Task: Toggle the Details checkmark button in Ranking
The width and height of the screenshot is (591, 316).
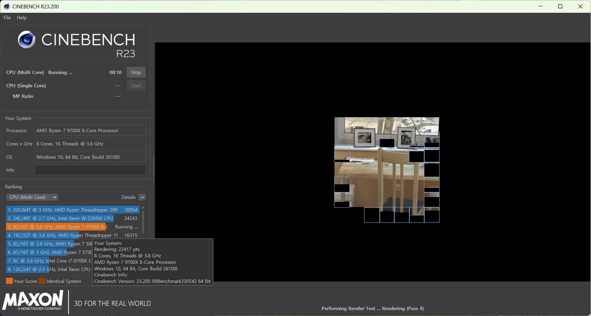Action: click(x=142, y=197)
